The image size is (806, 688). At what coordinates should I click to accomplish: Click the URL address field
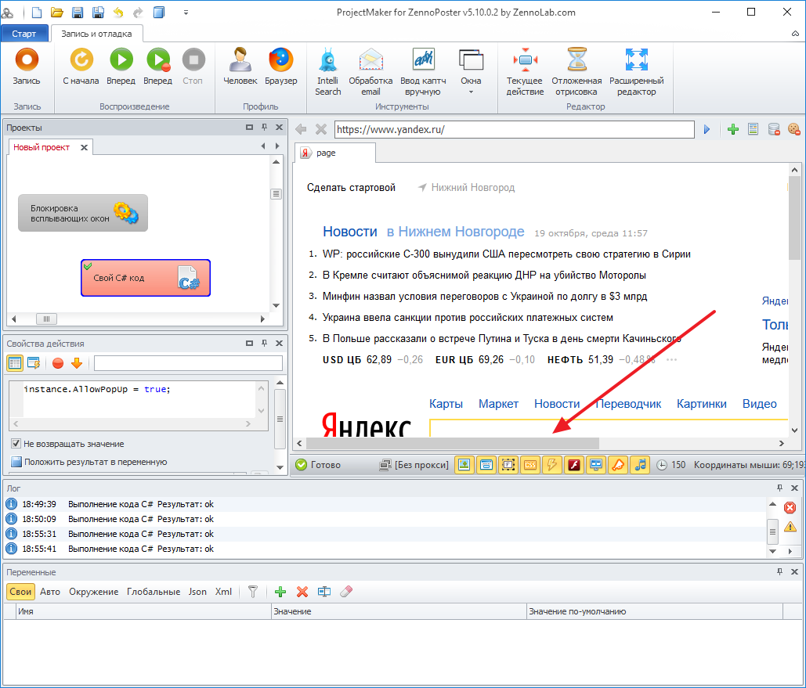[x=514, y=129]
